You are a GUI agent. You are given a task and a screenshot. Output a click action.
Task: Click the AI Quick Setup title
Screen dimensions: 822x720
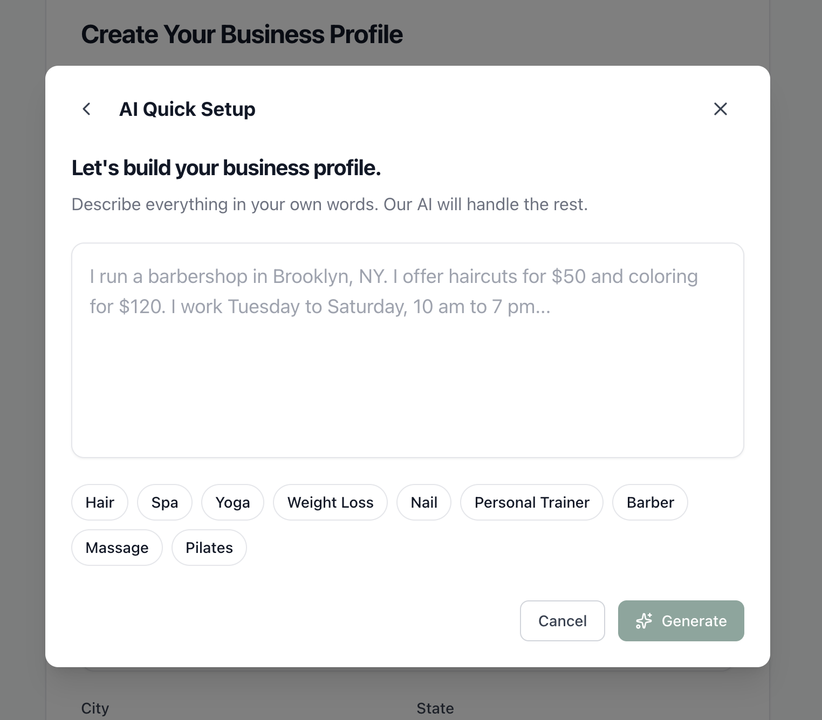tap(187, 109)
